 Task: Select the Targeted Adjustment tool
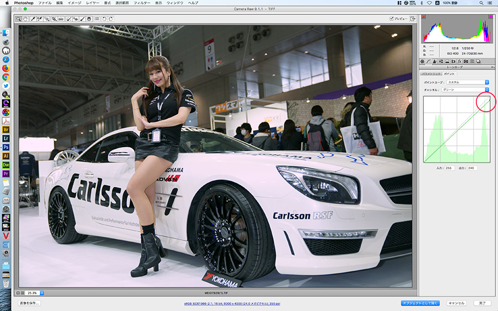click(x=46, y=19)
